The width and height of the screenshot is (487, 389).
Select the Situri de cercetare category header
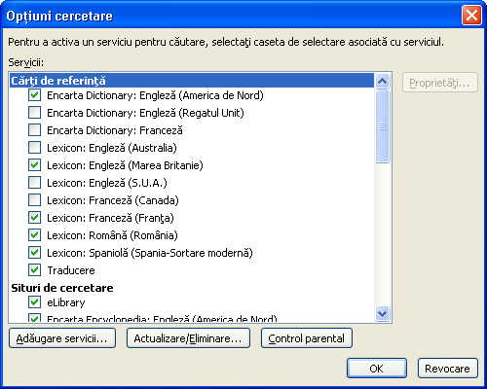192,288
